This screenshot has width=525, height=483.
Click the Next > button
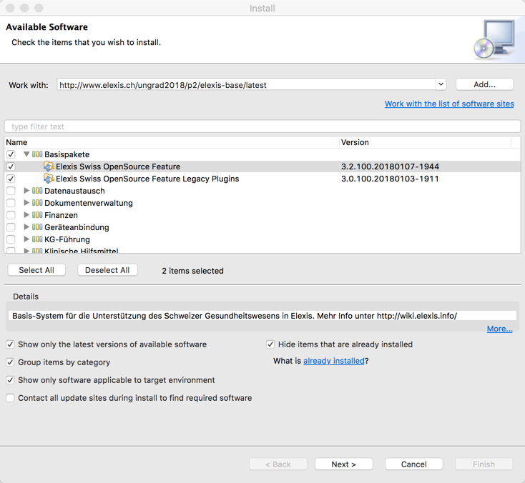[x=343, y=464]
